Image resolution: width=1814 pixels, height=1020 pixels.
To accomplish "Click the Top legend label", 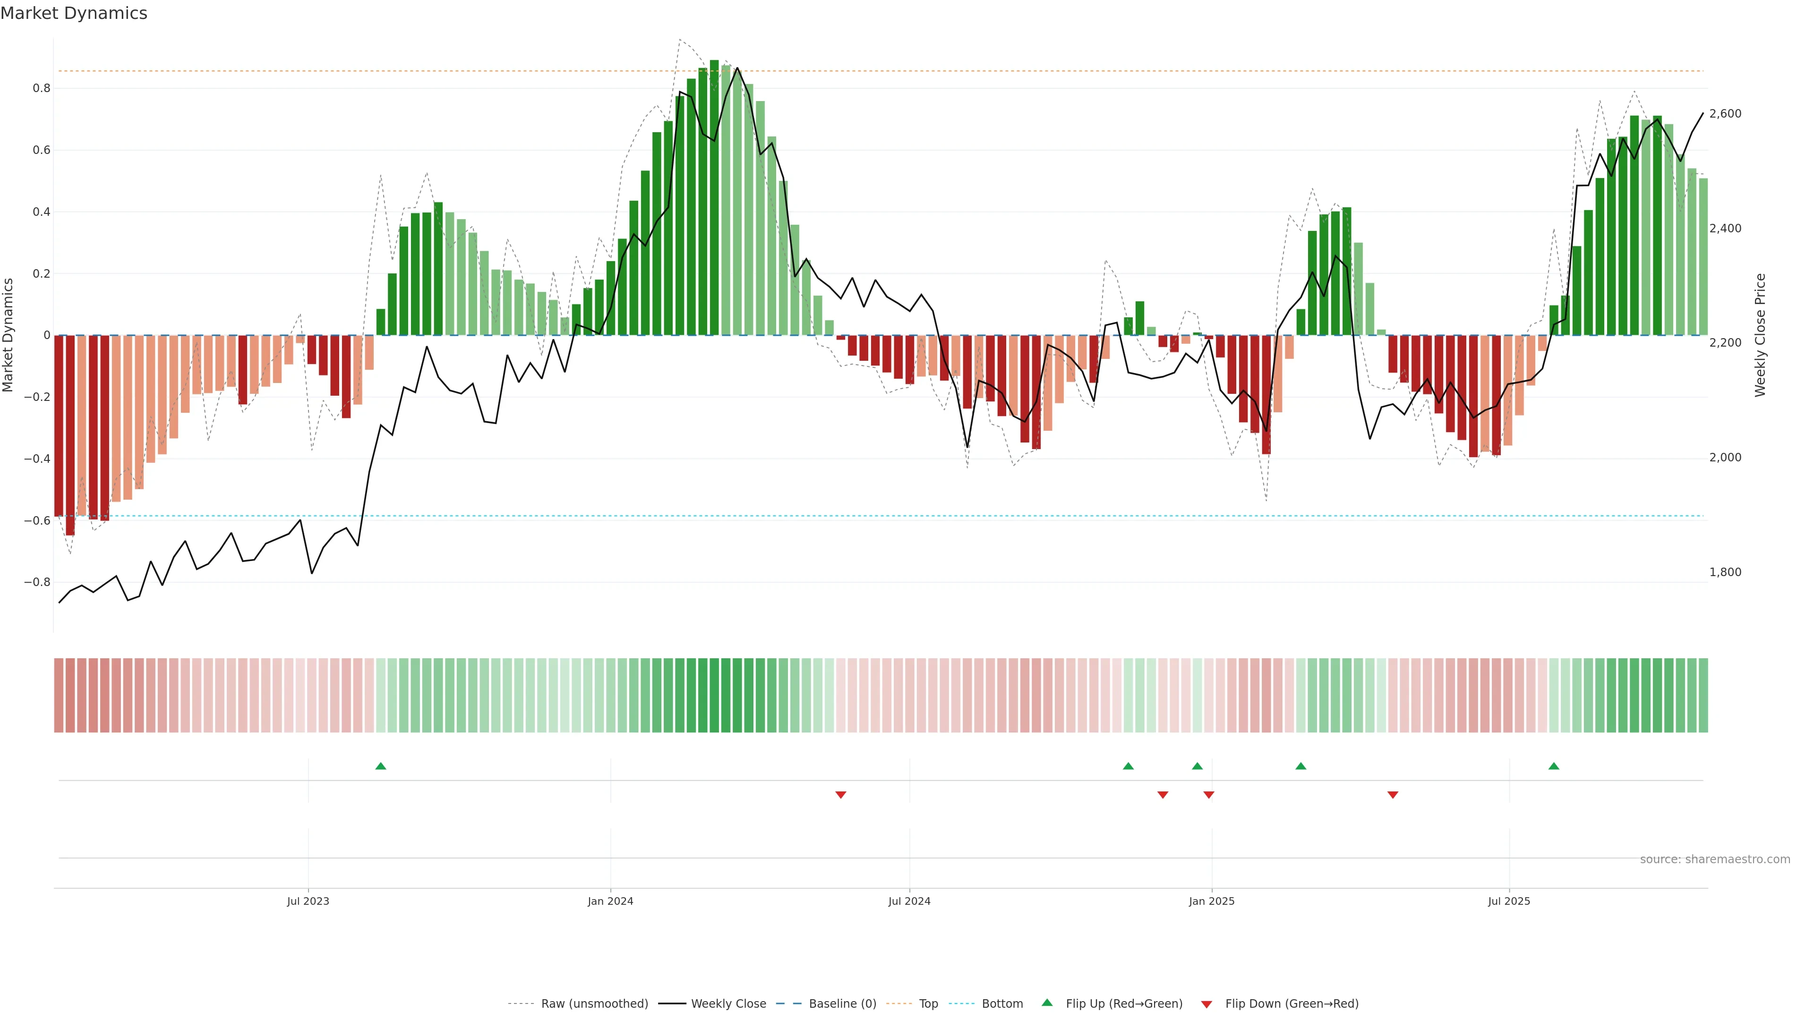I will click(928, 1004).
